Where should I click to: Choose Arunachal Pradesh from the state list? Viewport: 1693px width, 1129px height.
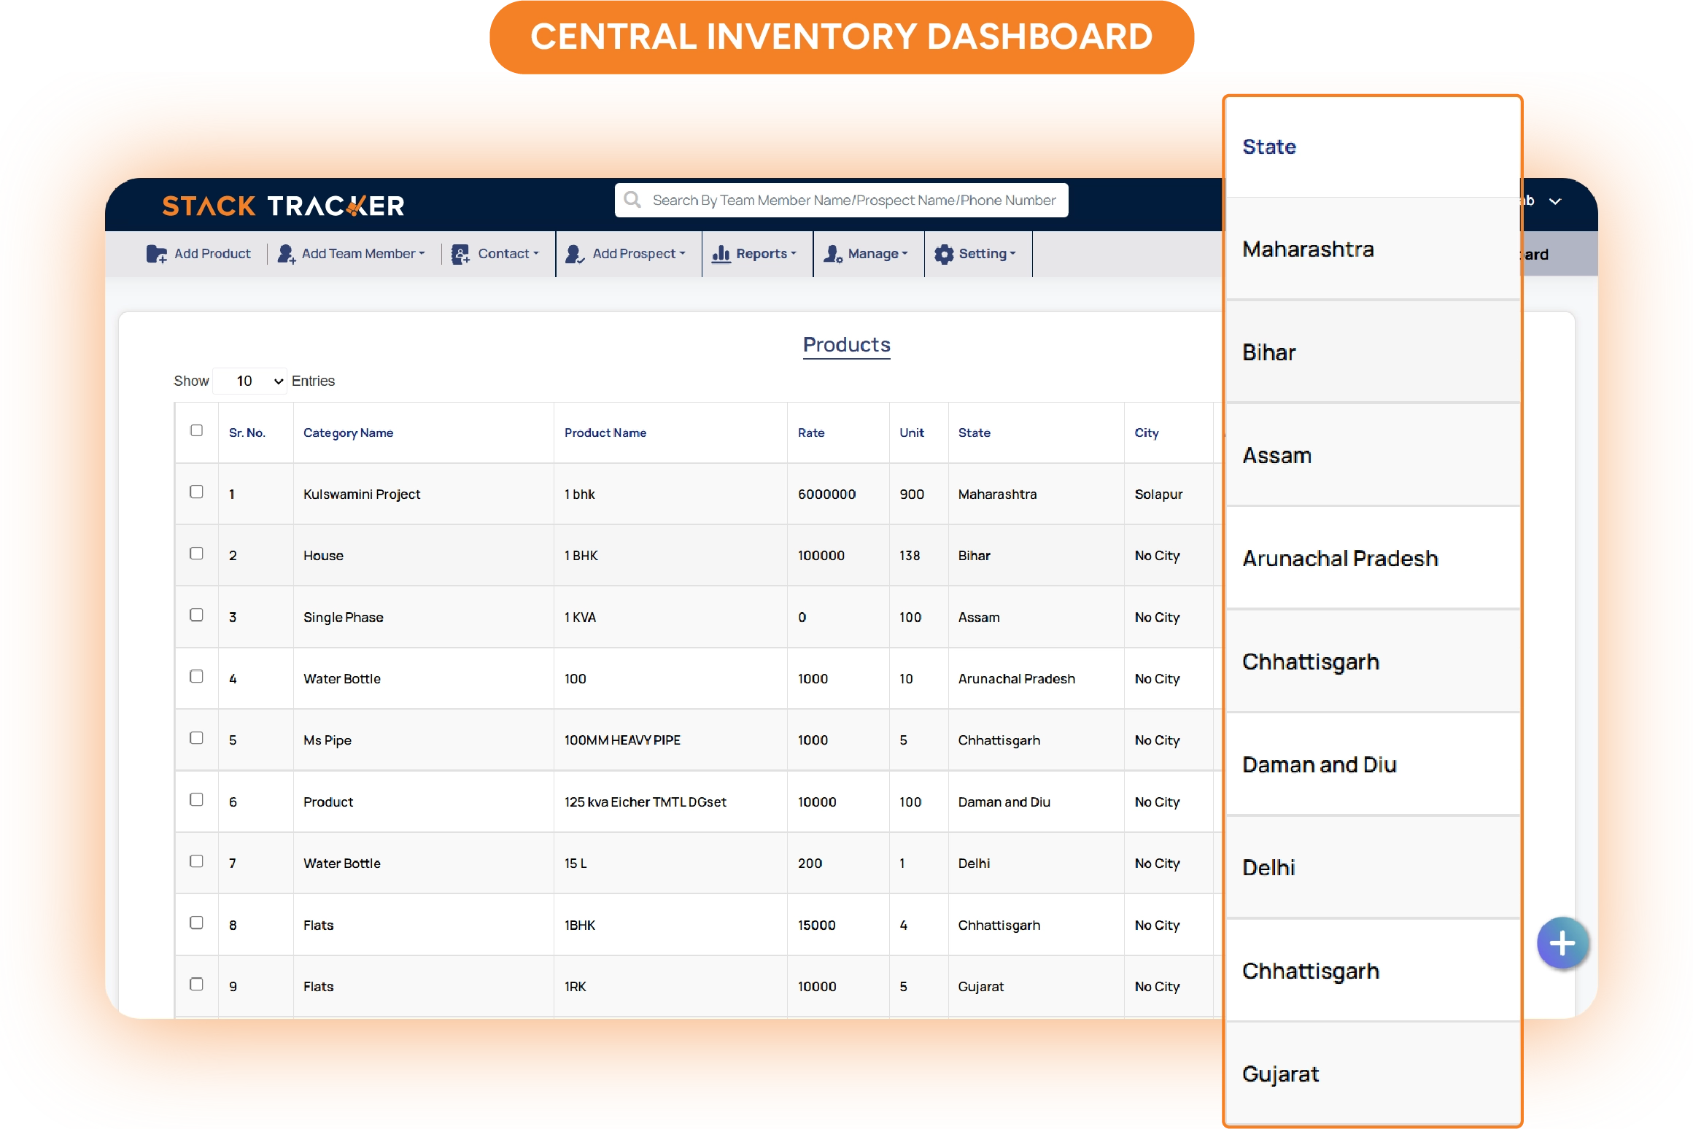click(x=1339, y=559)
